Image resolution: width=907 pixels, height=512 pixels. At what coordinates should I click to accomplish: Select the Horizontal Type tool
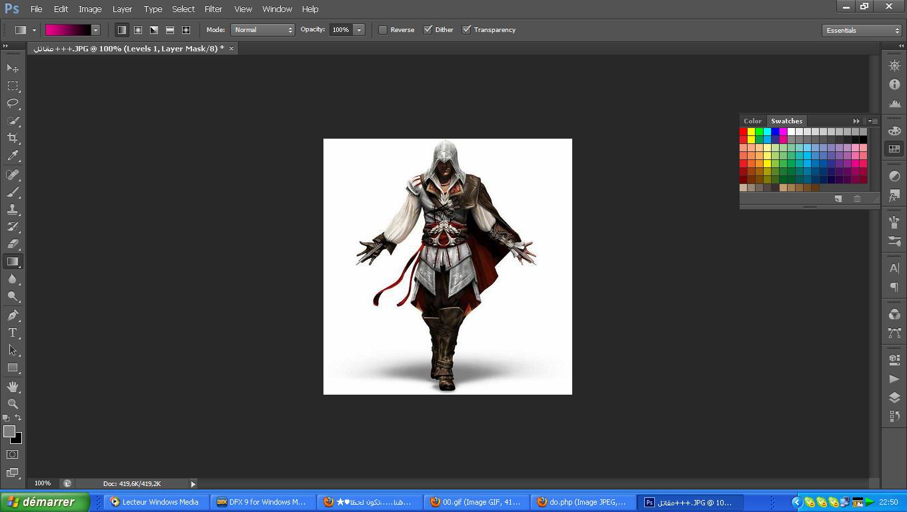[13, 333]
